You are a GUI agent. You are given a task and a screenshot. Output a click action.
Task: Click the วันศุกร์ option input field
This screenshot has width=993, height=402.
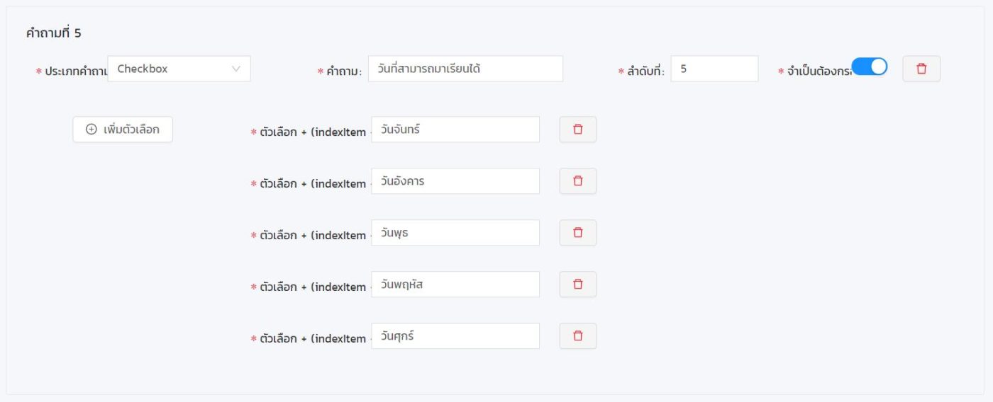tap(455, 336)
